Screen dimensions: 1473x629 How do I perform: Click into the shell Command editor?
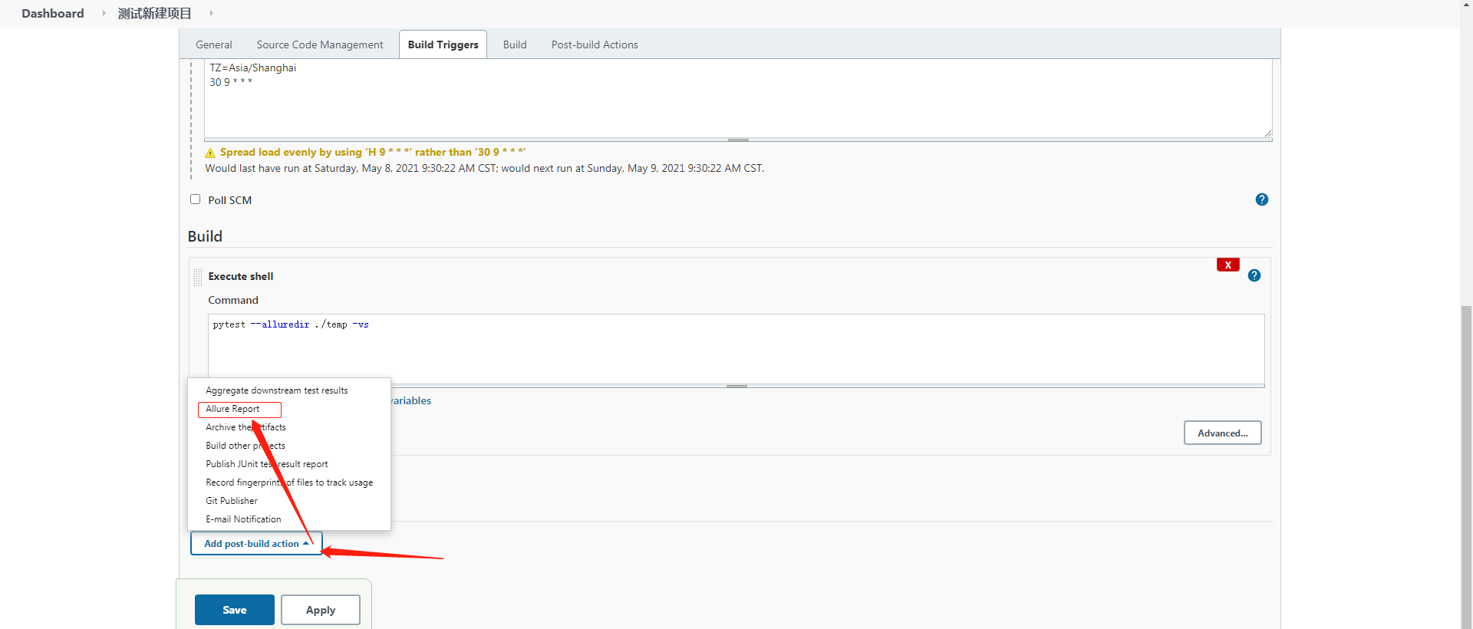pos(736,349)
